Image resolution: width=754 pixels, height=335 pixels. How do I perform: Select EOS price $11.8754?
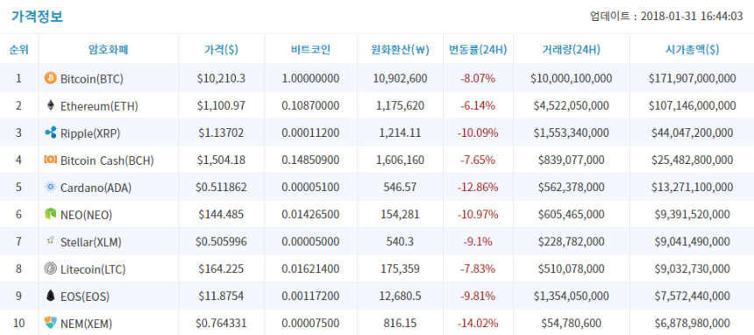tap(221, 296)
